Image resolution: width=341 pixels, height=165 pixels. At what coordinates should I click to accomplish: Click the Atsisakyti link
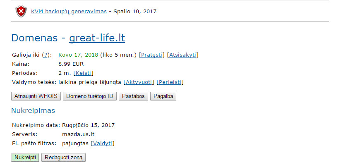pos(183,55)
